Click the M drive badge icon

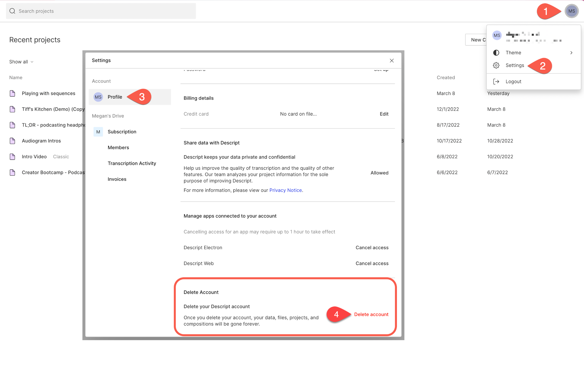coord(98,132)
